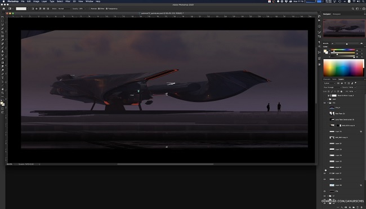Select the Eyedropper tool
Image resolution: width=366 pixels, height=209 pixels.
pos(3,40)
